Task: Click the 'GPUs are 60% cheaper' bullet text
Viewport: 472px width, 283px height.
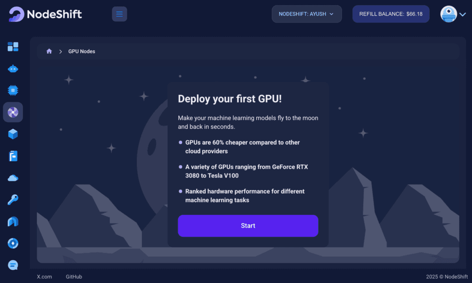Action: pyautogui.click(x=242, y=147)
